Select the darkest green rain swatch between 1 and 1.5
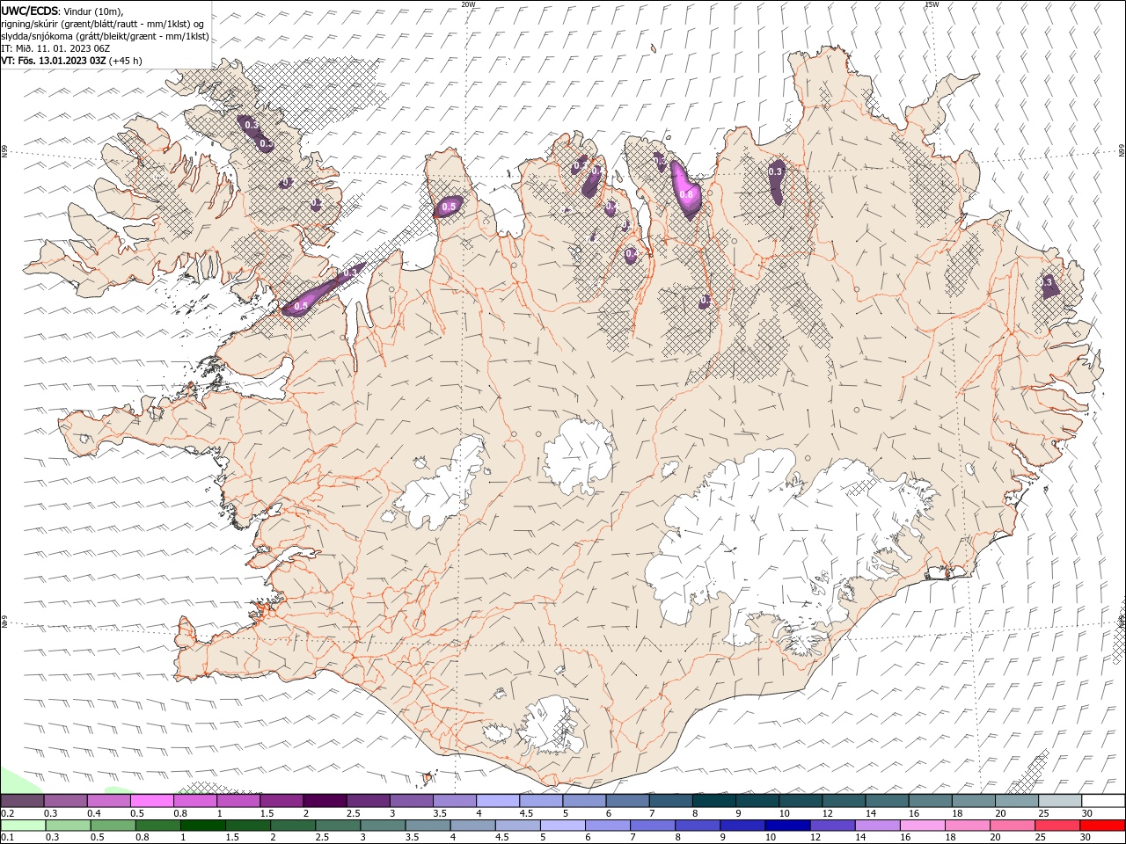 [203, 826]
